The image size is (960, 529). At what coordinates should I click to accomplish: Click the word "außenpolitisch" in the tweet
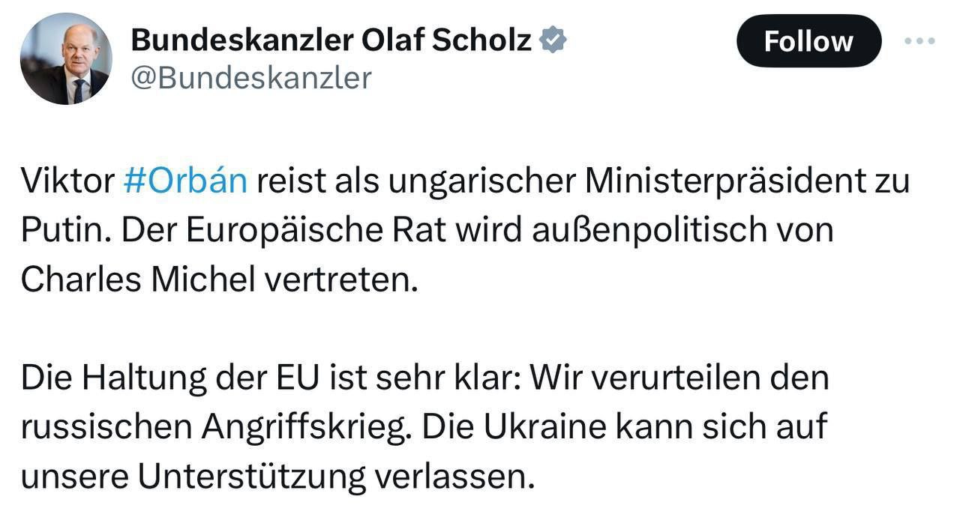coord(649,231)
